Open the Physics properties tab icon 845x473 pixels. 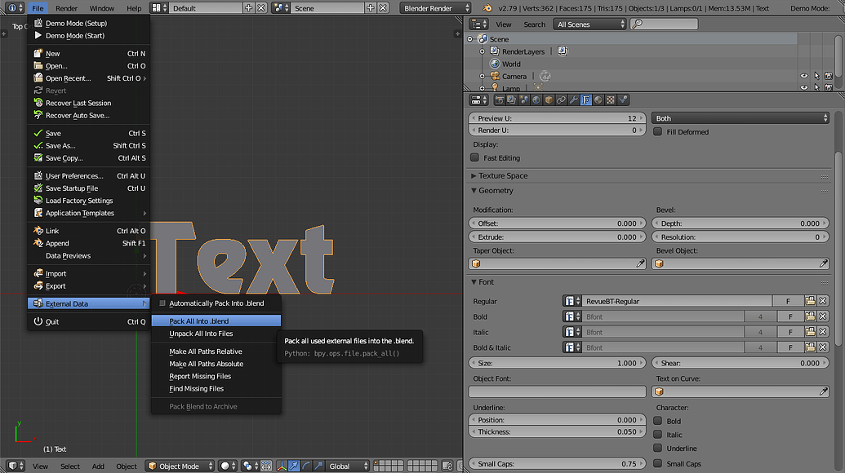[x=623, y=100]
